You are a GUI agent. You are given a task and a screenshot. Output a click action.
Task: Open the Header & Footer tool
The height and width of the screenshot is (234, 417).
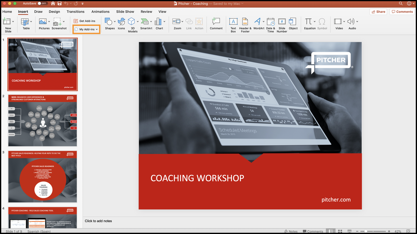[245, 23]
